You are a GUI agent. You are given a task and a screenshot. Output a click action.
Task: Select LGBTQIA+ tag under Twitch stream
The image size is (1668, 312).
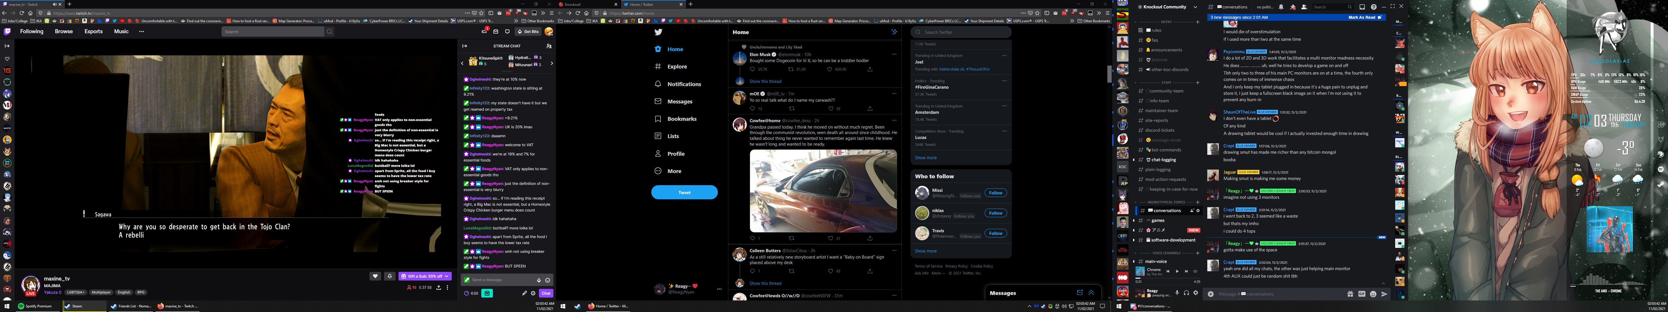(x=76, y=293)
